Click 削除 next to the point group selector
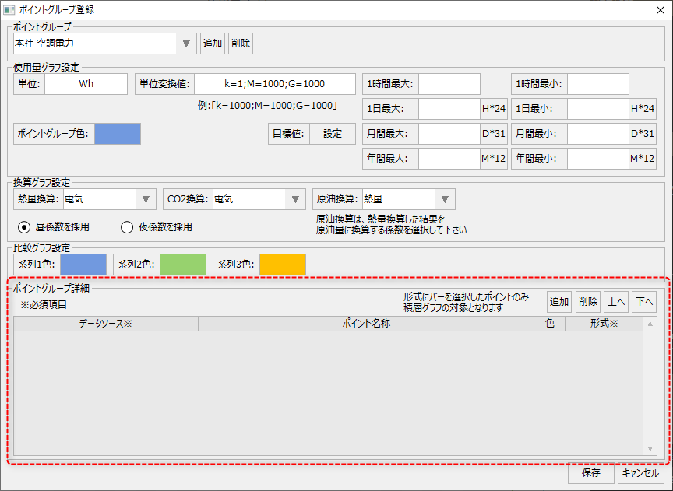Viewport: 673px width, 491px height. (240, 44)
